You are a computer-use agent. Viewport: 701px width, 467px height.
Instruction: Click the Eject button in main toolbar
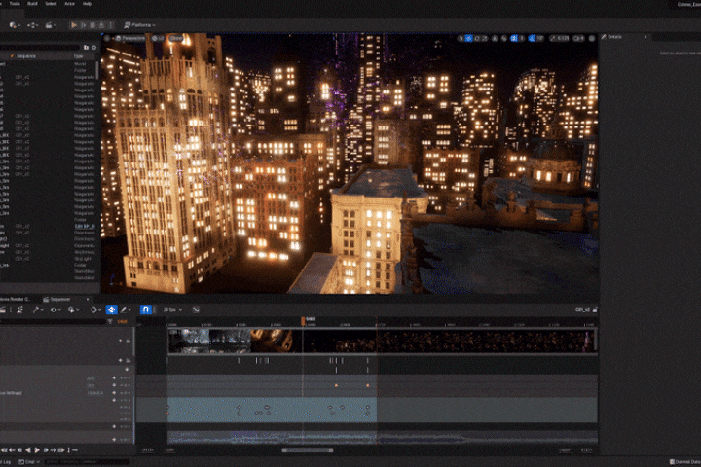tap(102, 25)
